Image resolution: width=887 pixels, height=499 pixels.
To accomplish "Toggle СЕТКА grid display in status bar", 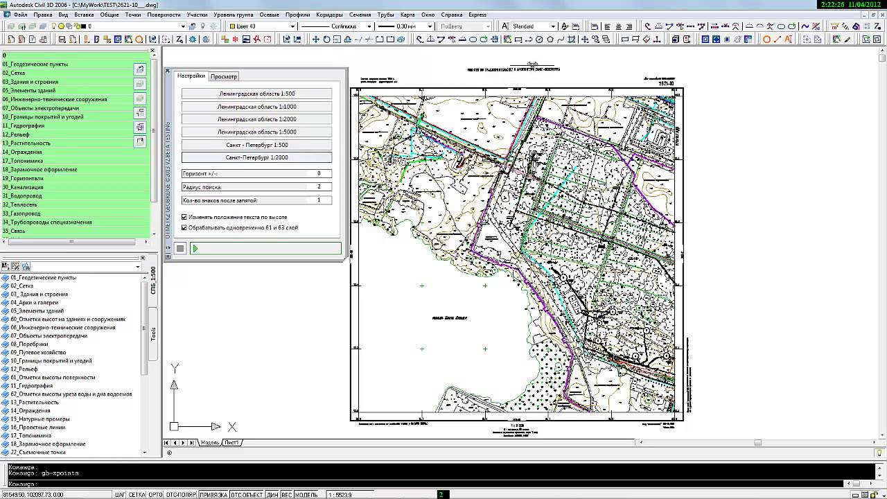I will pyautogui.click(x=137, y=495).
